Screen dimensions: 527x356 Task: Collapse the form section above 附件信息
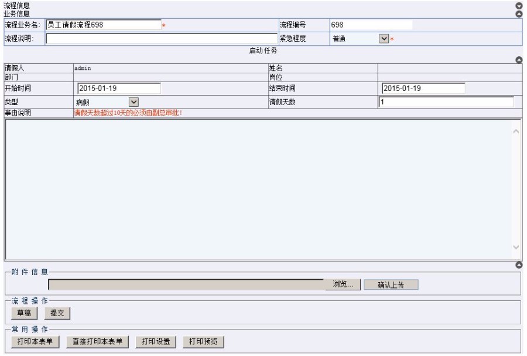[519, 265]
